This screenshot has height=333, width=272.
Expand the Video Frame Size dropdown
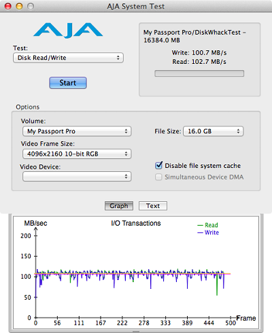pos(77,154)
